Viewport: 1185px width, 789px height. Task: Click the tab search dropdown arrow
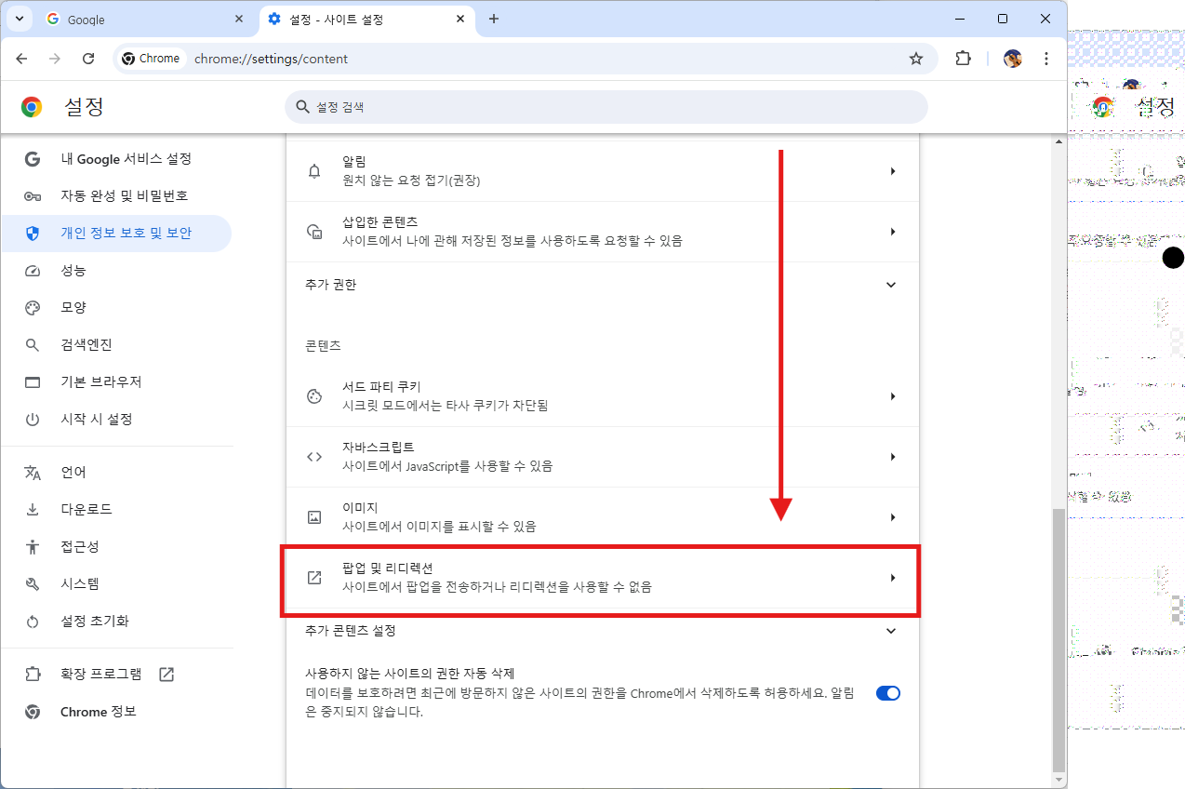pyautogui.click(x=19, y=19)
